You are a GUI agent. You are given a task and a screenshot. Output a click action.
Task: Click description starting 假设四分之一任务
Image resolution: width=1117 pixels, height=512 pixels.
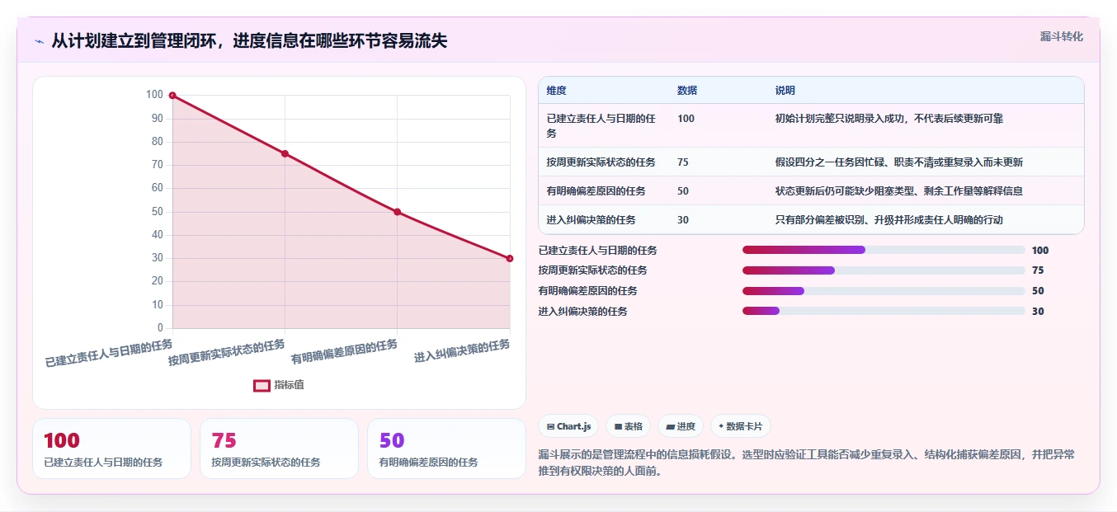coord(898,162)
